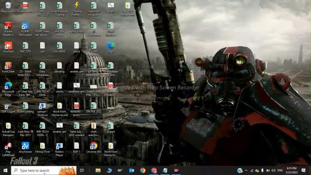Open Task View from taskbar
Viewport: 311px width, 175px height.
[82, 171]
